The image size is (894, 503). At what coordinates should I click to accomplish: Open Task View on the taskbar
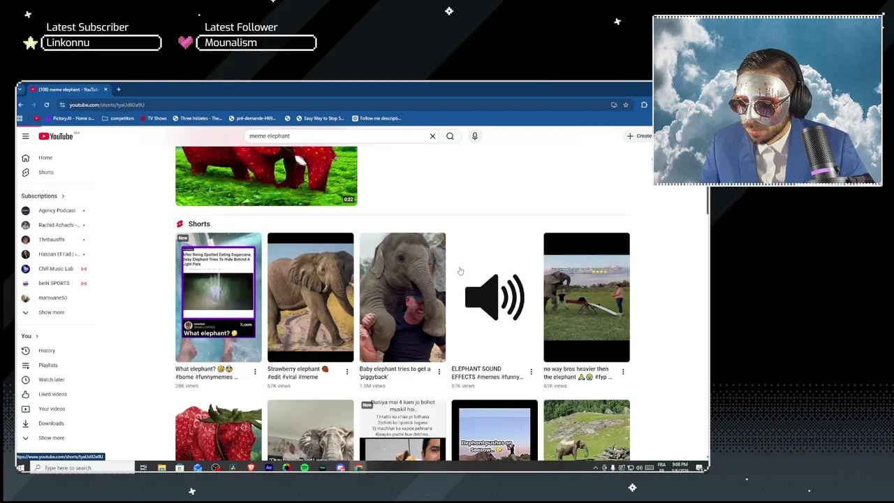pos(143,467)
